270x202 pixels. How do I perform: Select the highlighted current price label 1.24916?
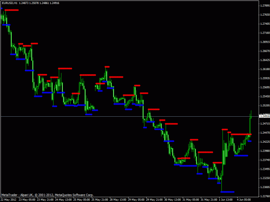[265, 116]
